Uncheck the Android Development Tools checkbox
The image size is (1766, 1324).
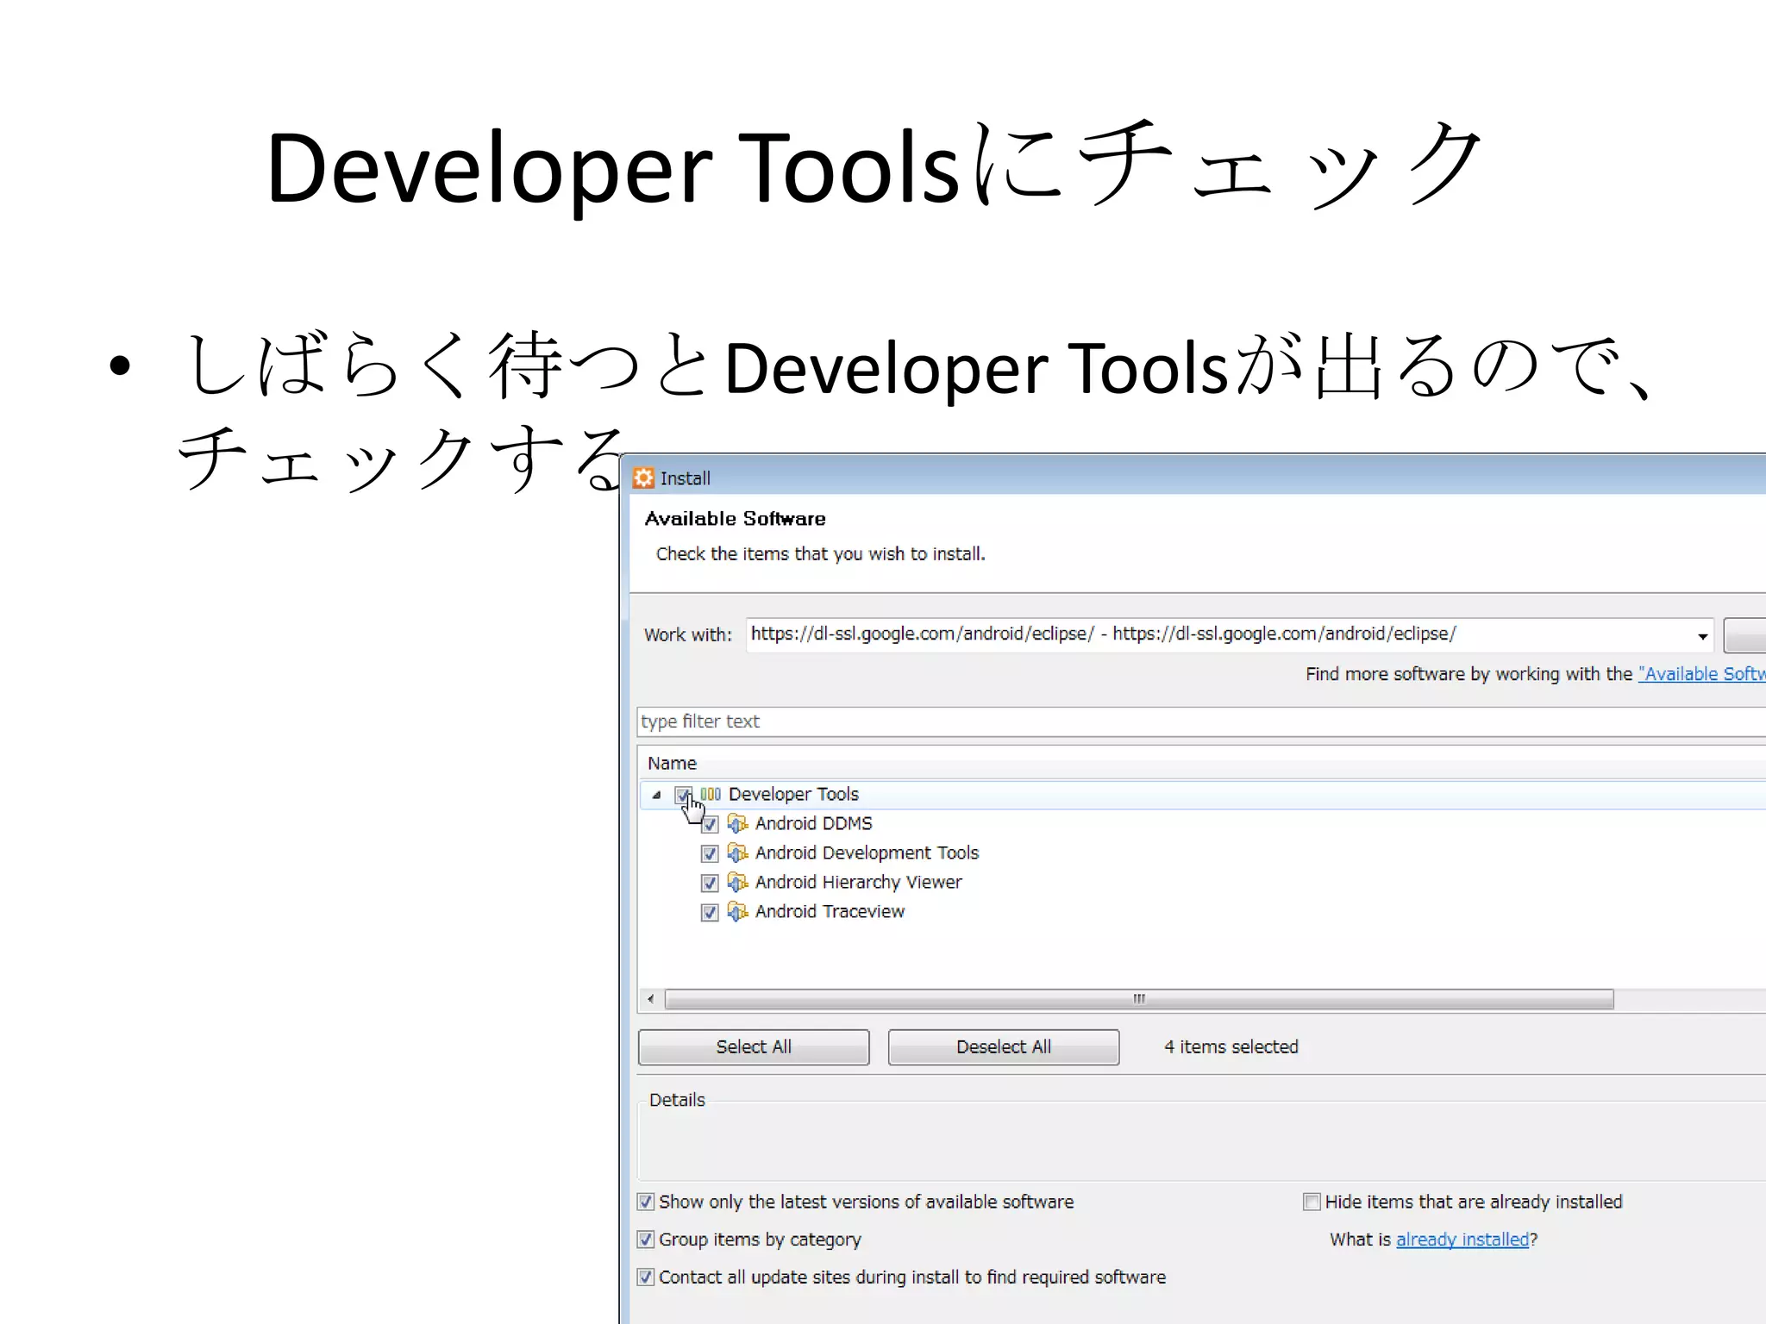click(710, 854)
